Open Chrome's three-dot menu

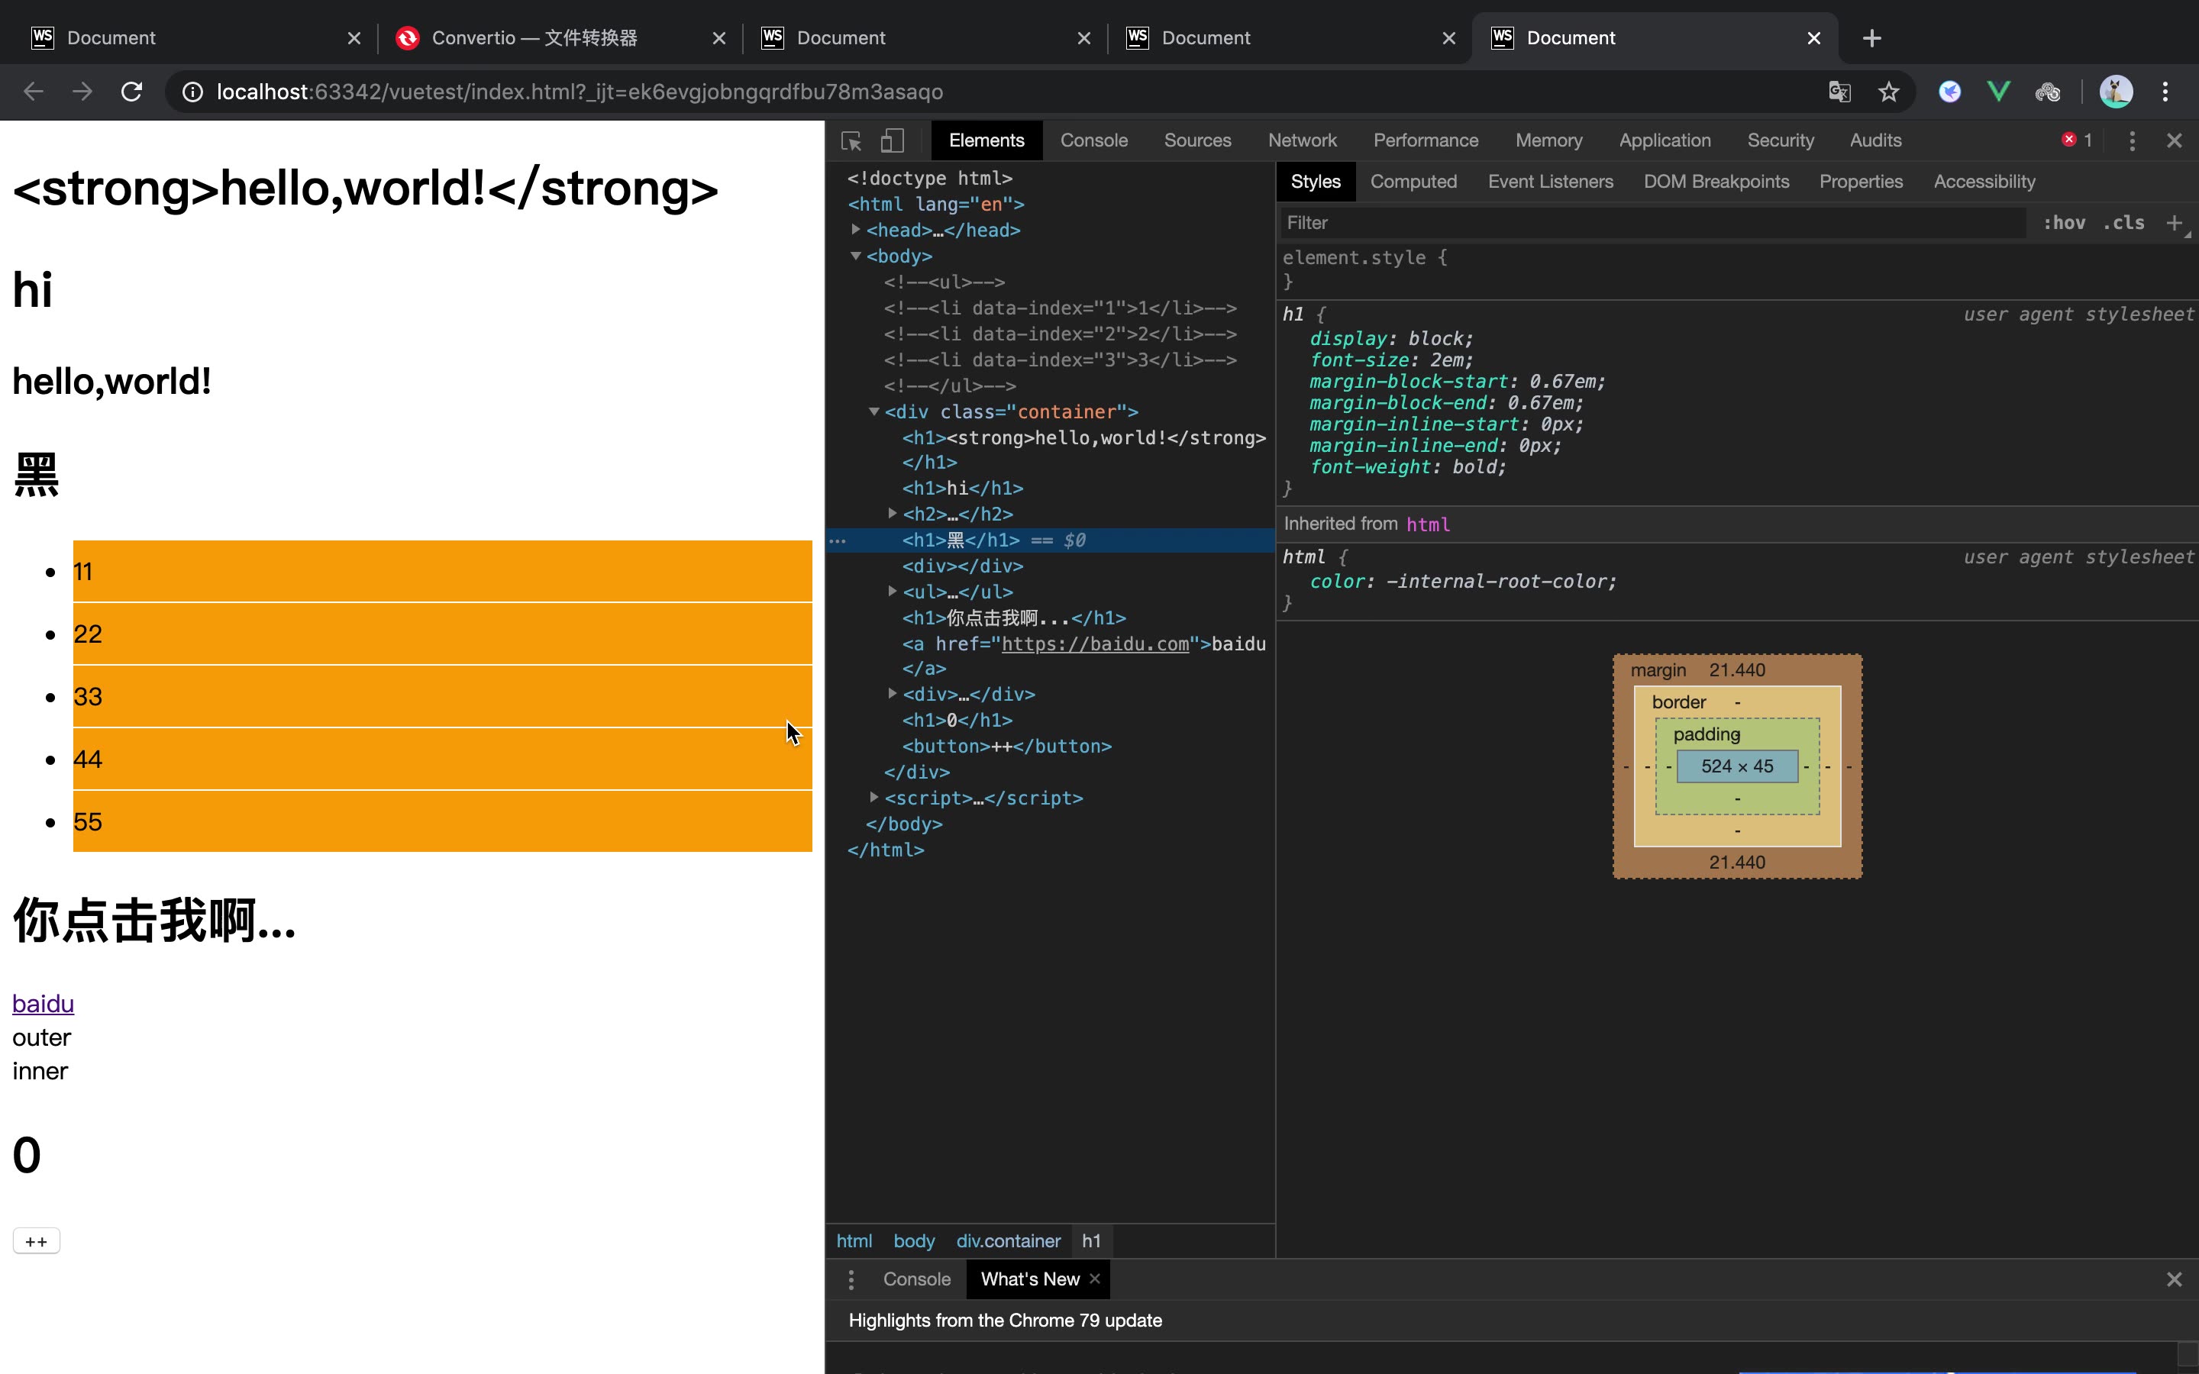click(x=2165, y=92)
